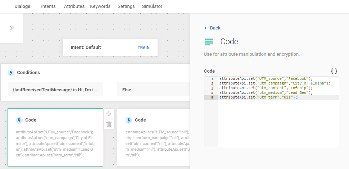Go to the Keywords tab

100,6
